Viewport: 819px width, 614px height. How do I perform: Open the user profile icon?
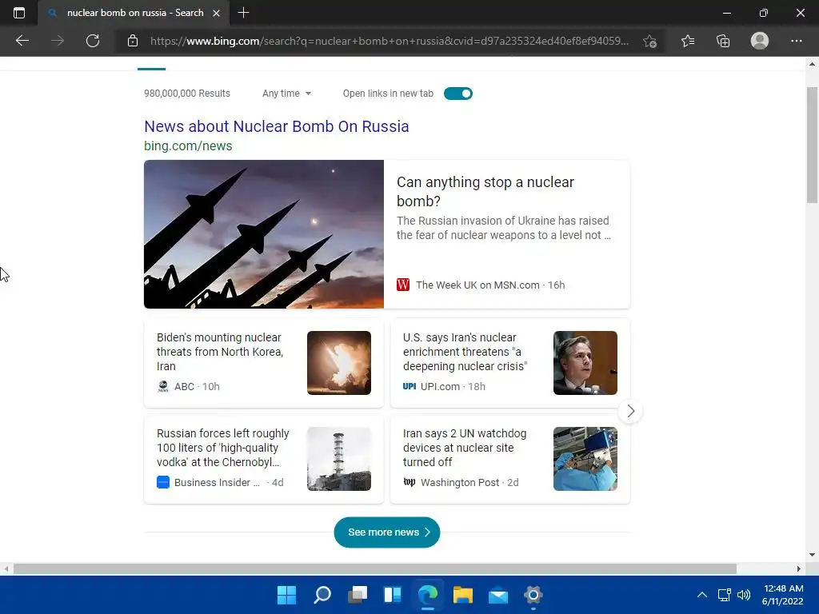[760, 41]
